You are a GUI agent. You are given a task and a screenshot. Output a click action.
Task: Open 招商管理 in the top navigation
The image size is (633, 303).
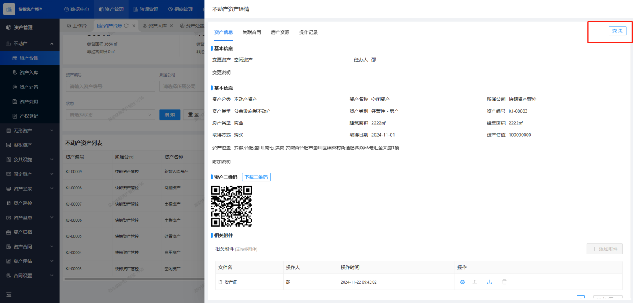[180, 9]
